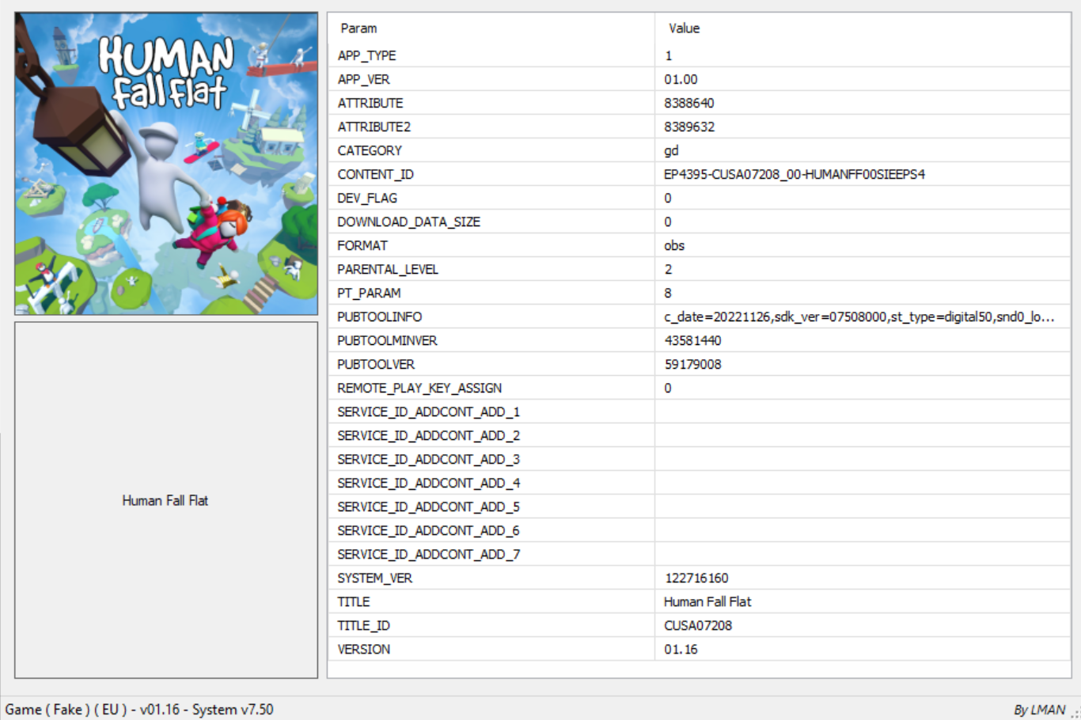Screen dimensions: 1081x720
Task: Select the CATEGORY parameter cell
Action: [x=491, y=150]
